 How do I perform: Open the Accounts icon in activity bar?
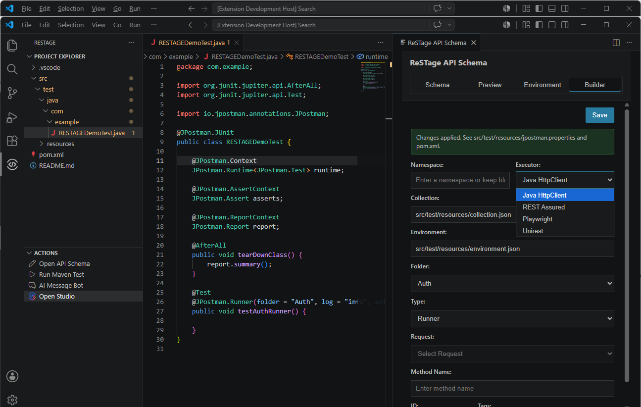coord(12,377)
